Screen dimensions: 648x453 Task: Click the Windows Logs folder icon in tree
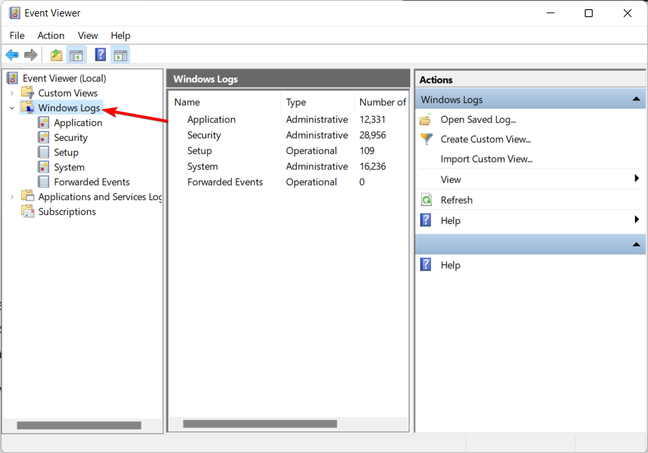(x=28, y=107)
